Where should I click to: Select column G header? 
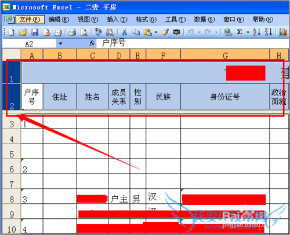tap(225, 56)
